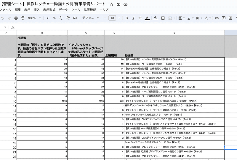
Task: Select the CMSデザインパーツ 04:26 Part.1 cell
Action: 174,120
